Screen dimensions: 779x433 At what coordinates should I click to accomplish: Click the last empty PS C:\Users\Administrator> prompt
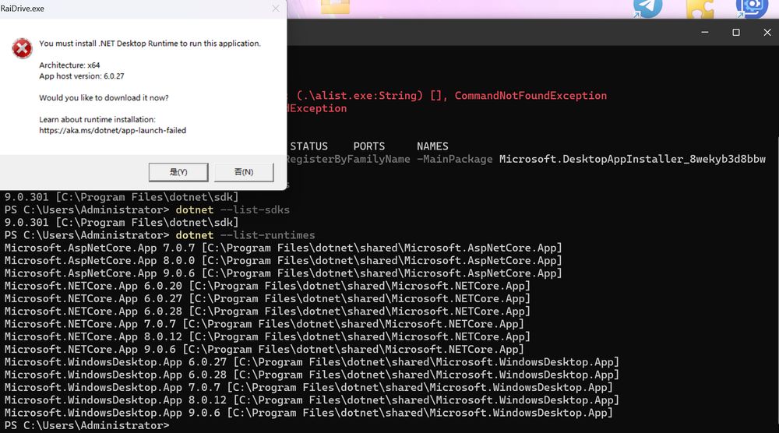point(87,425)
